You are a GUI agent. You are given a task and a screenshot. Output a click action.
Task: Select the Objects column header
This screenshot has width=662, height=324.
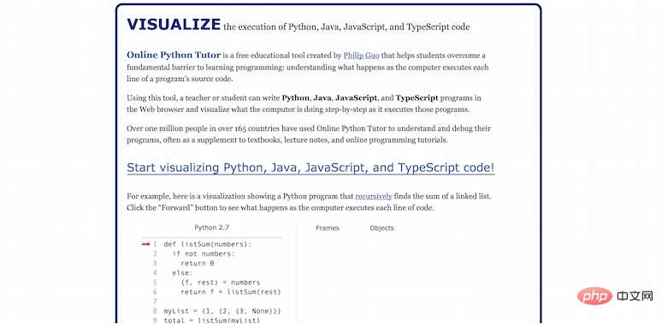[x=381, y=227]
